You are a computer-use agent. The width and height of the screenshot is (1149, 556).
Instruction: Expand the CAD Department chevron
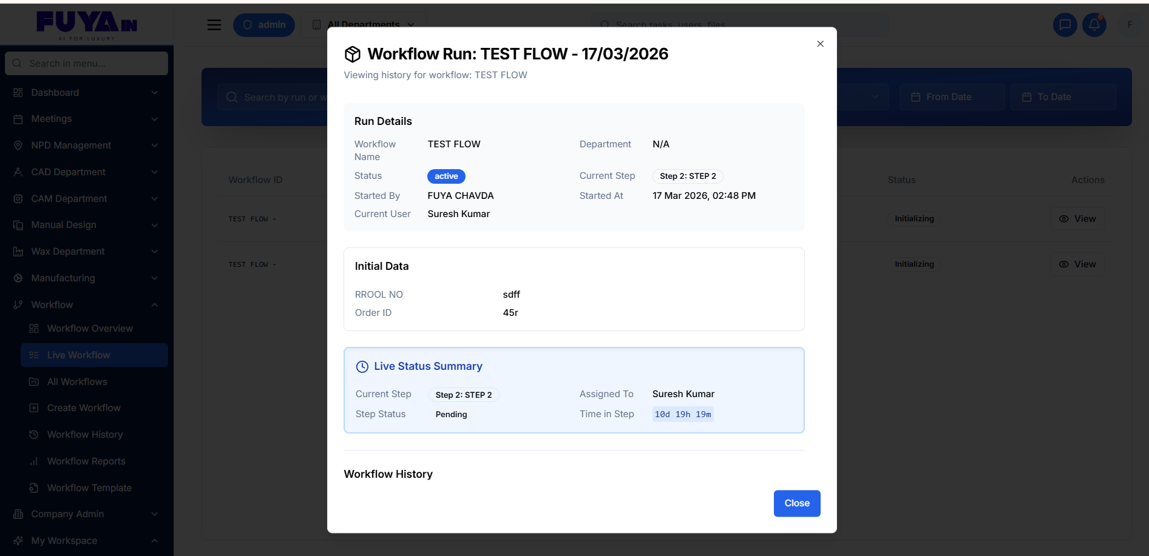(155, 172)
